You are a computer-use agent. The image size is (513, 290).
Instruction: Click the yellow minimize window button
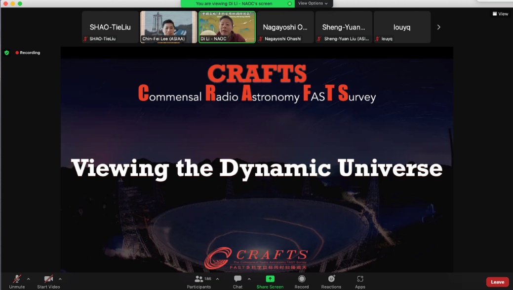click(13, 3)
